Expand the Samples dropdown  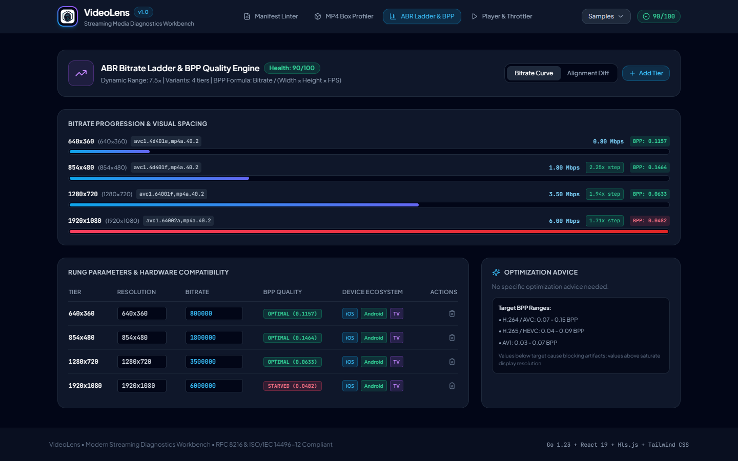click(606, 16)
